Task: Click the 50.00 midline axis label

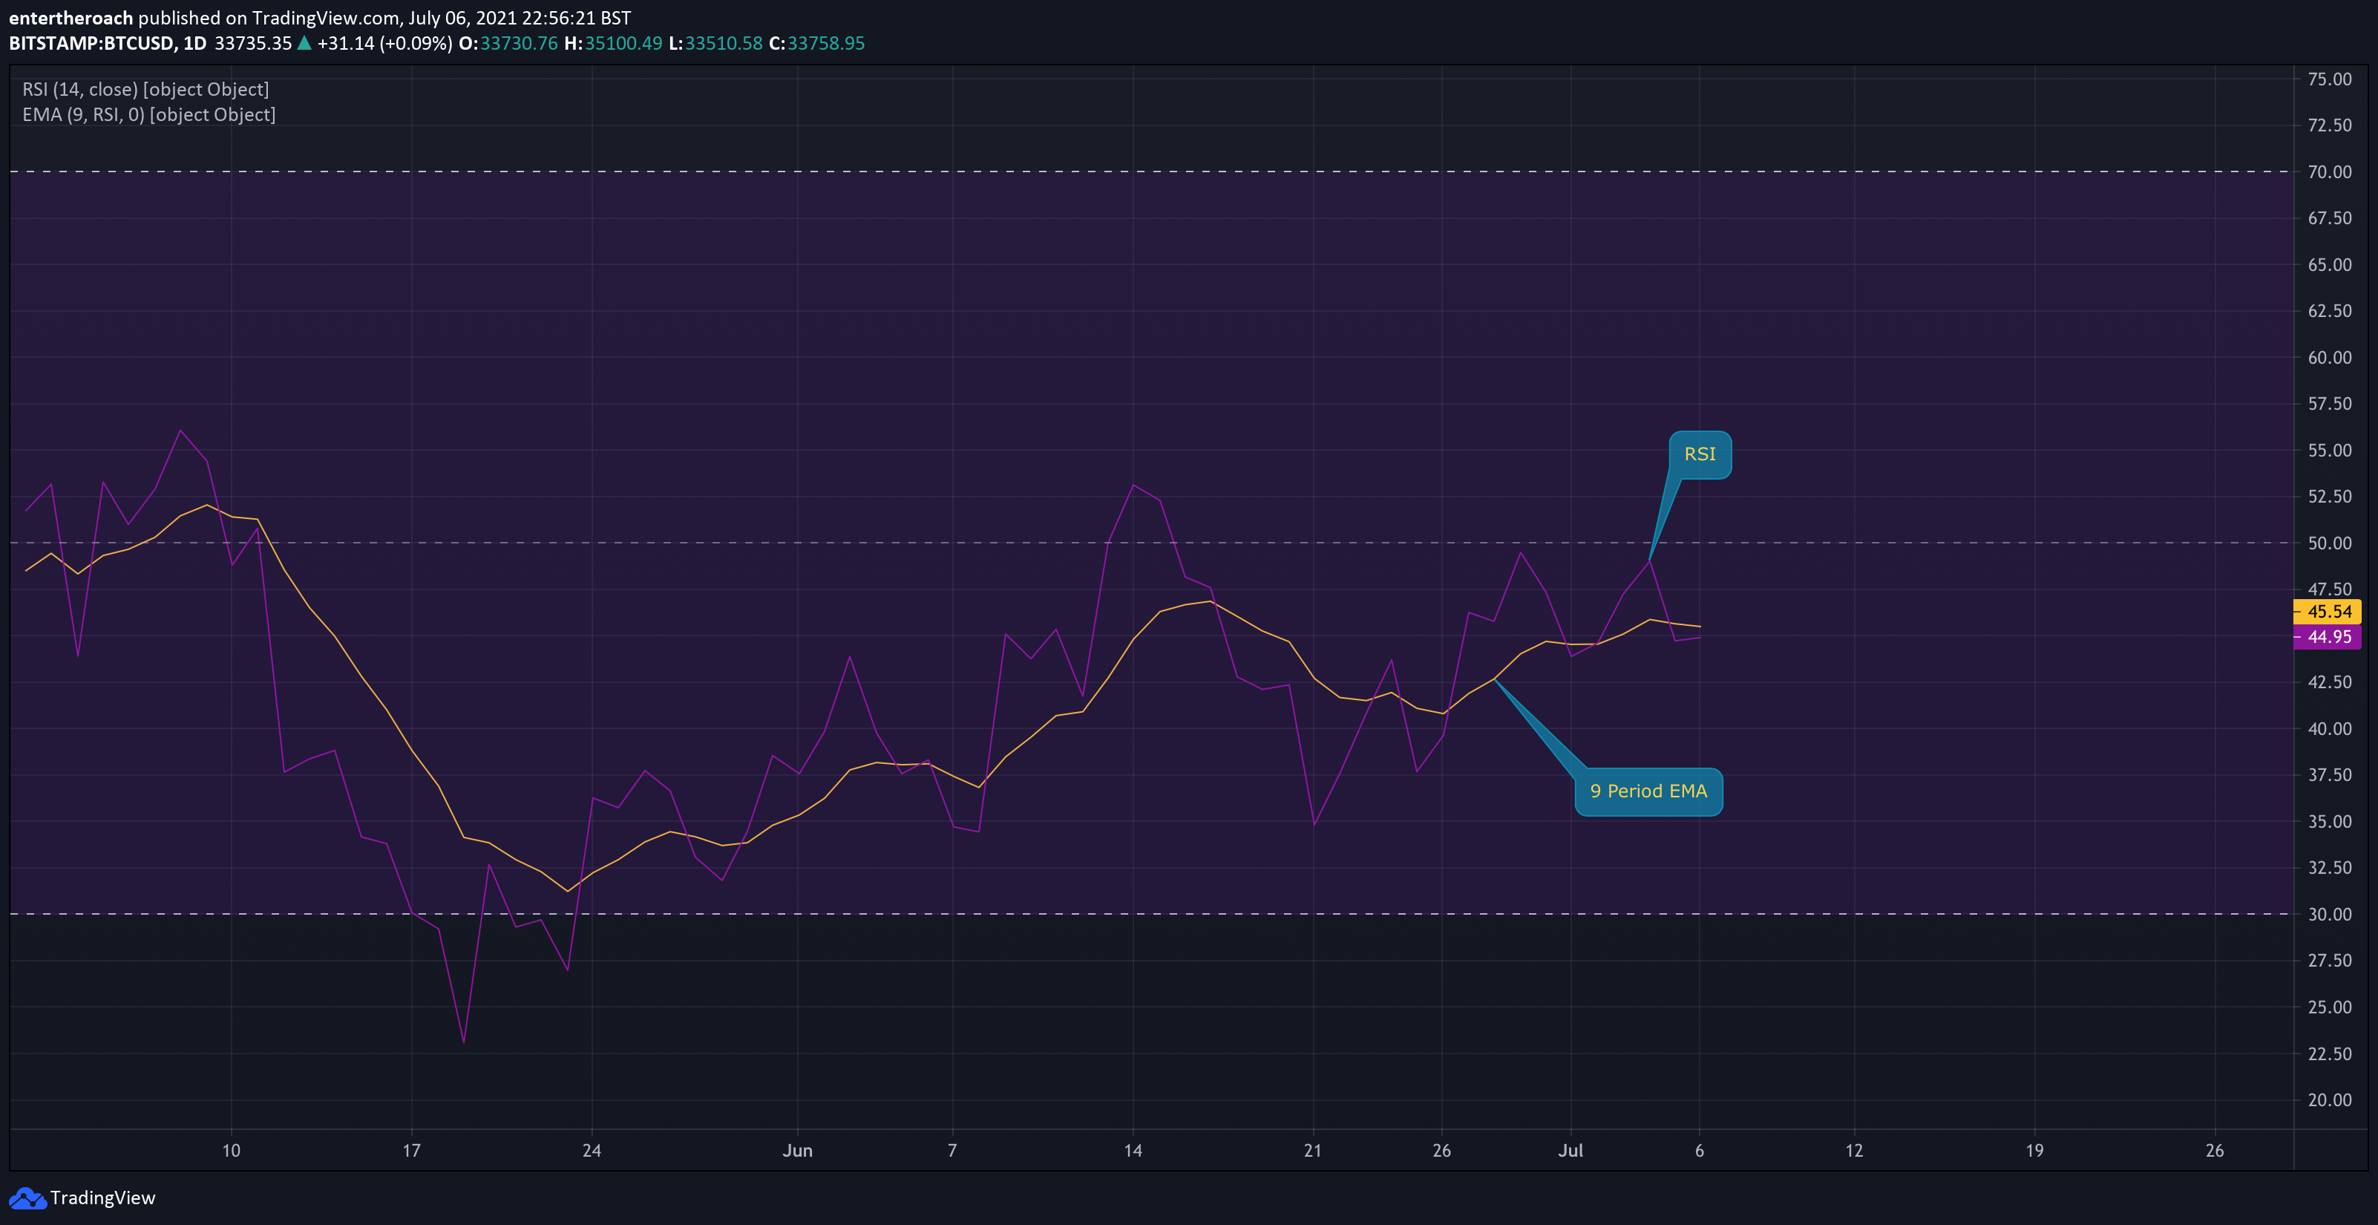Action: pyautogui.click(x=2329, y=543)
